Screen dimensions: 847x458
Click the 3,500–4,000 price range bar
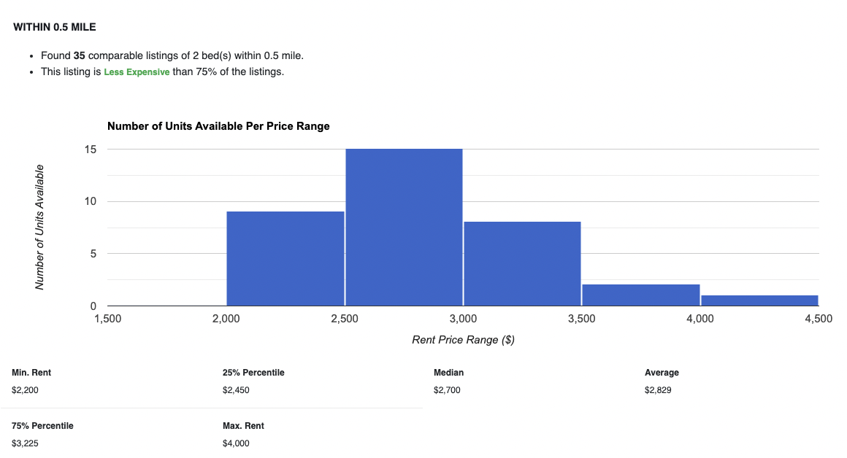tap(640, 295)
